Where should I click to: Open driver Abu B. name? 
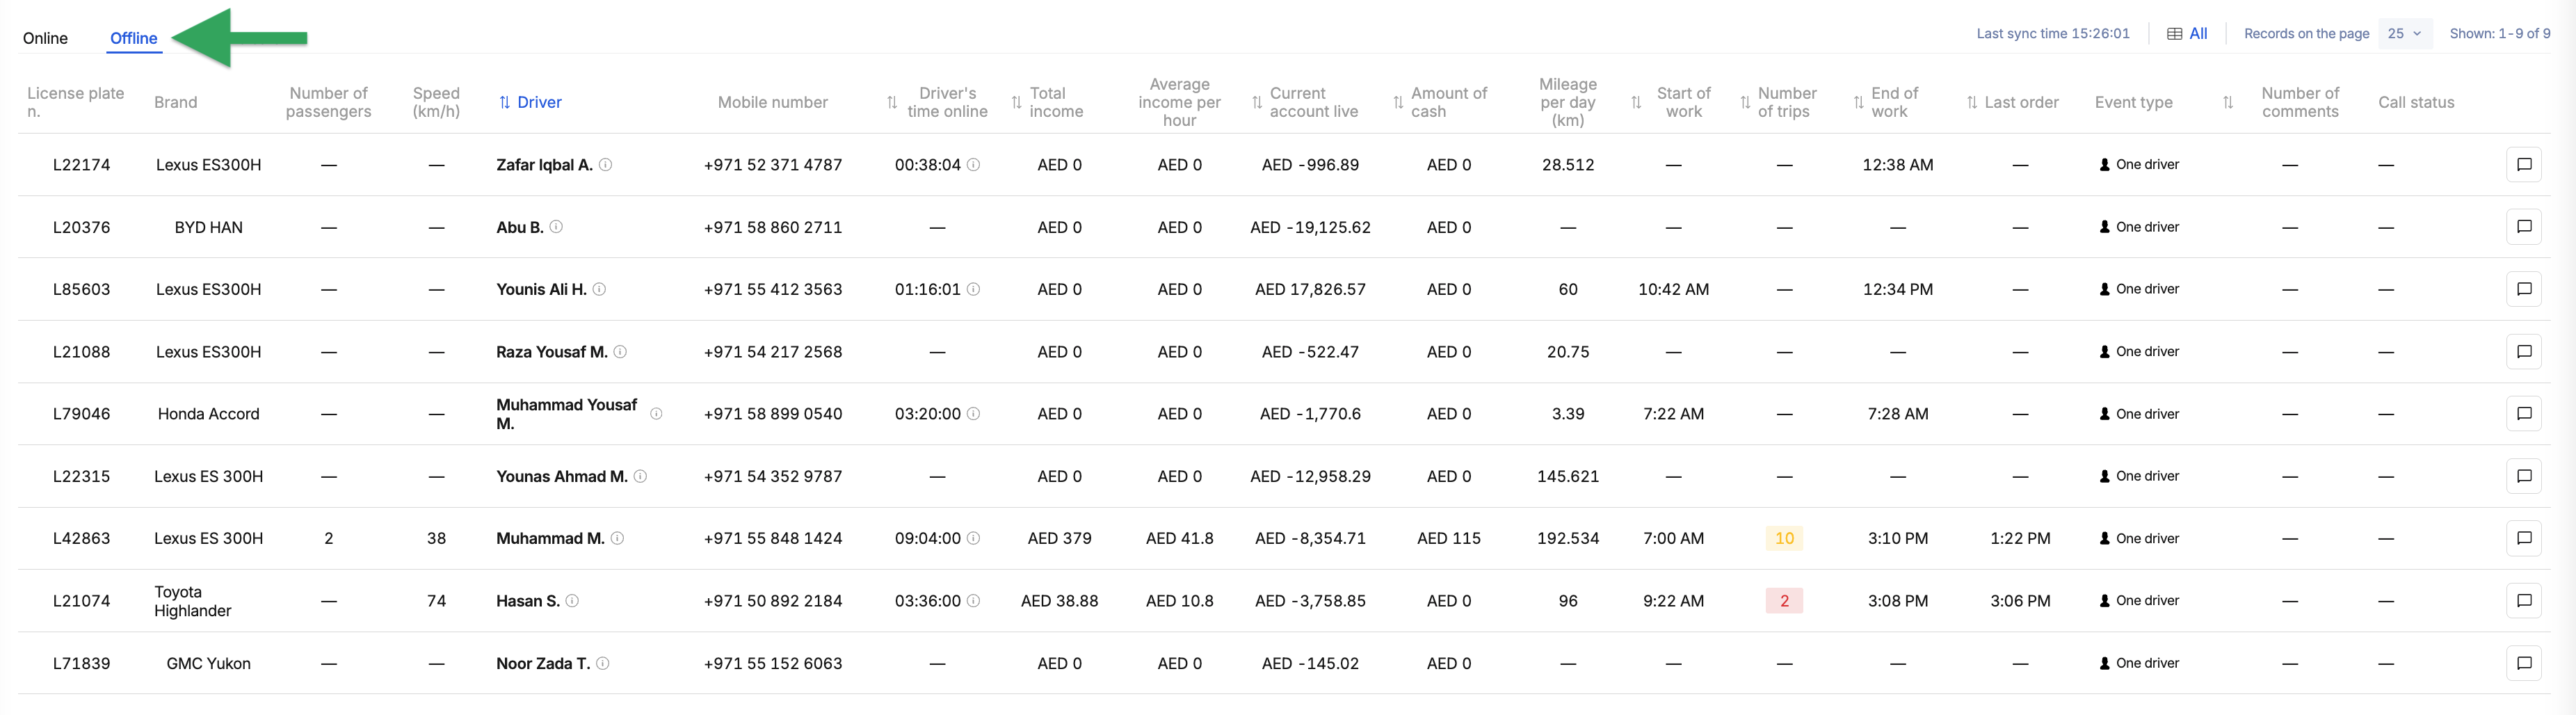[x=520, y=227]
